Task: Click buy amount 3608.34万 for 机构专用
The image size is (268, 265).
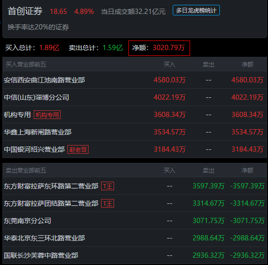Action: tap(169, 115)
